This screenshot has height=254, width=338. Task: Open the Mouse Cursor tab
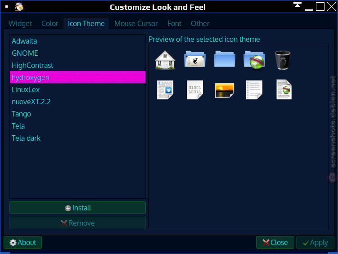click(136, 23)
